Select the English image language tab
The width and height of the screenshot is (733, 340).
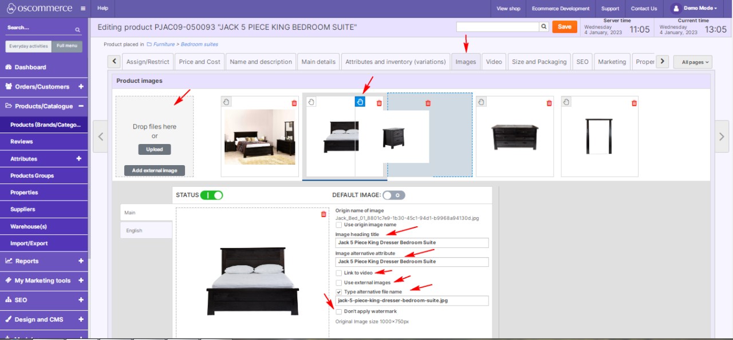click(x=146, y=230)
